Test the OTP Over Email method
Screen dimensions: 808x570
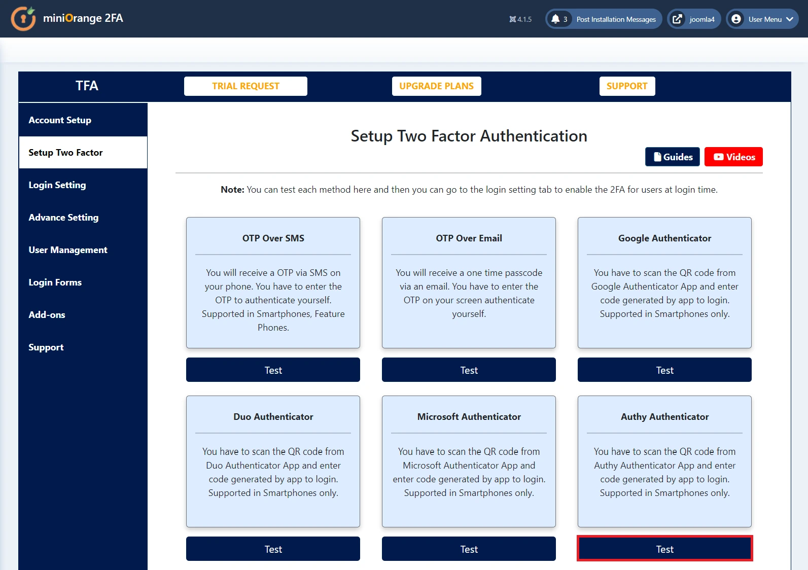[x=469, y=370]
